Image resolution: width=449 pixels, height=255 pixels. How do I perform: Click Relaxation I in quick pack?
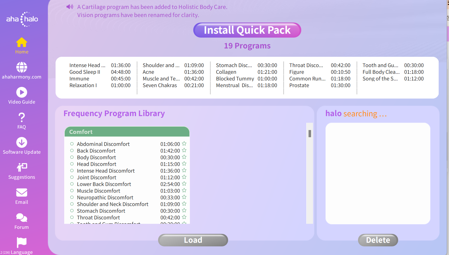coord(83,85)
